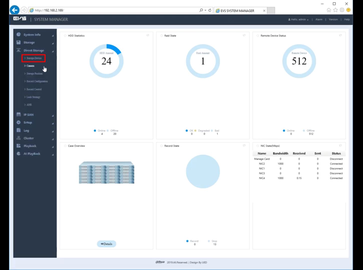Collapse the Direct Storage menu arrow
The height and width of the screenshot is (270, 363).
click(53, 51)
